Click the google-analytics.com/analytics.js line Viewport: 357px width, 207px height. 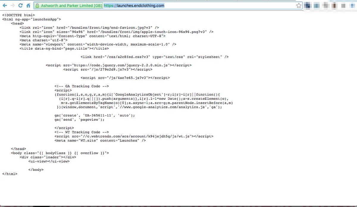coord(139,107)
